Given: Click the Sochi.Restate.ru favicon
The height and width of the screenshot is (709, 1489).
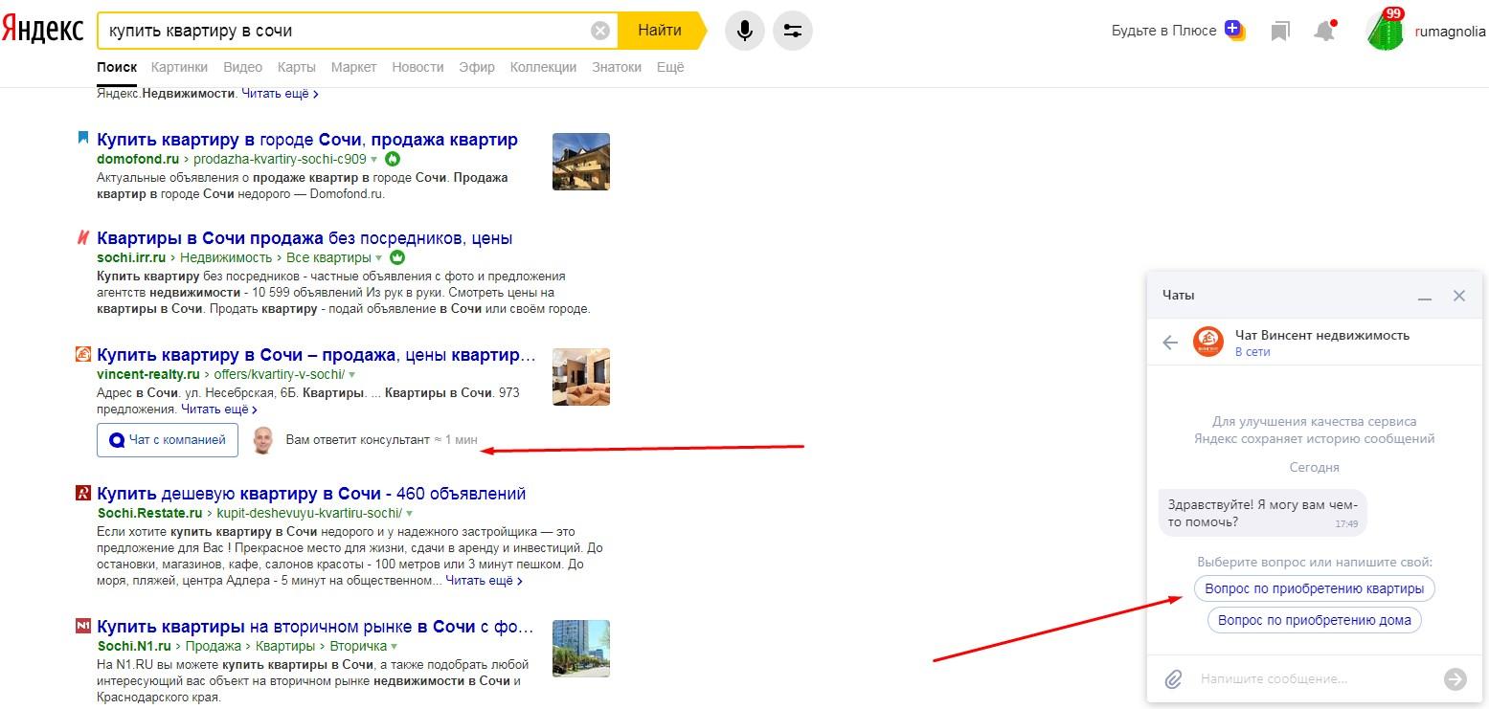Looking at the screenshot, I should click(83, 494).
